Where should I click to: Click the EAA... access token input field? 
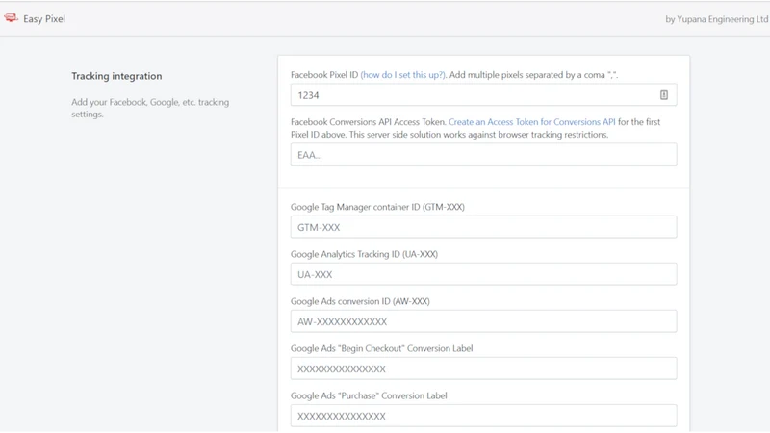pos(483,155)
